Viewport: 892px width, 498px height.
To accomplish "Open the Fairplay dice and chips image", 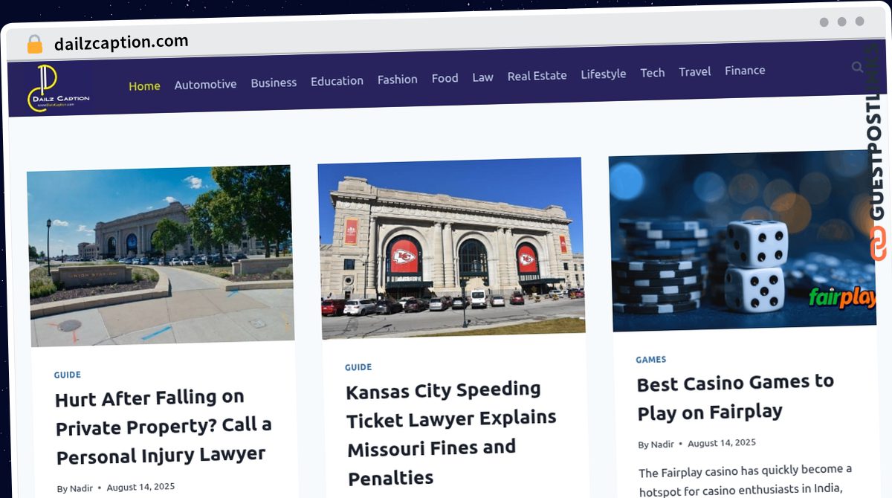I will (x=742, y=240).
